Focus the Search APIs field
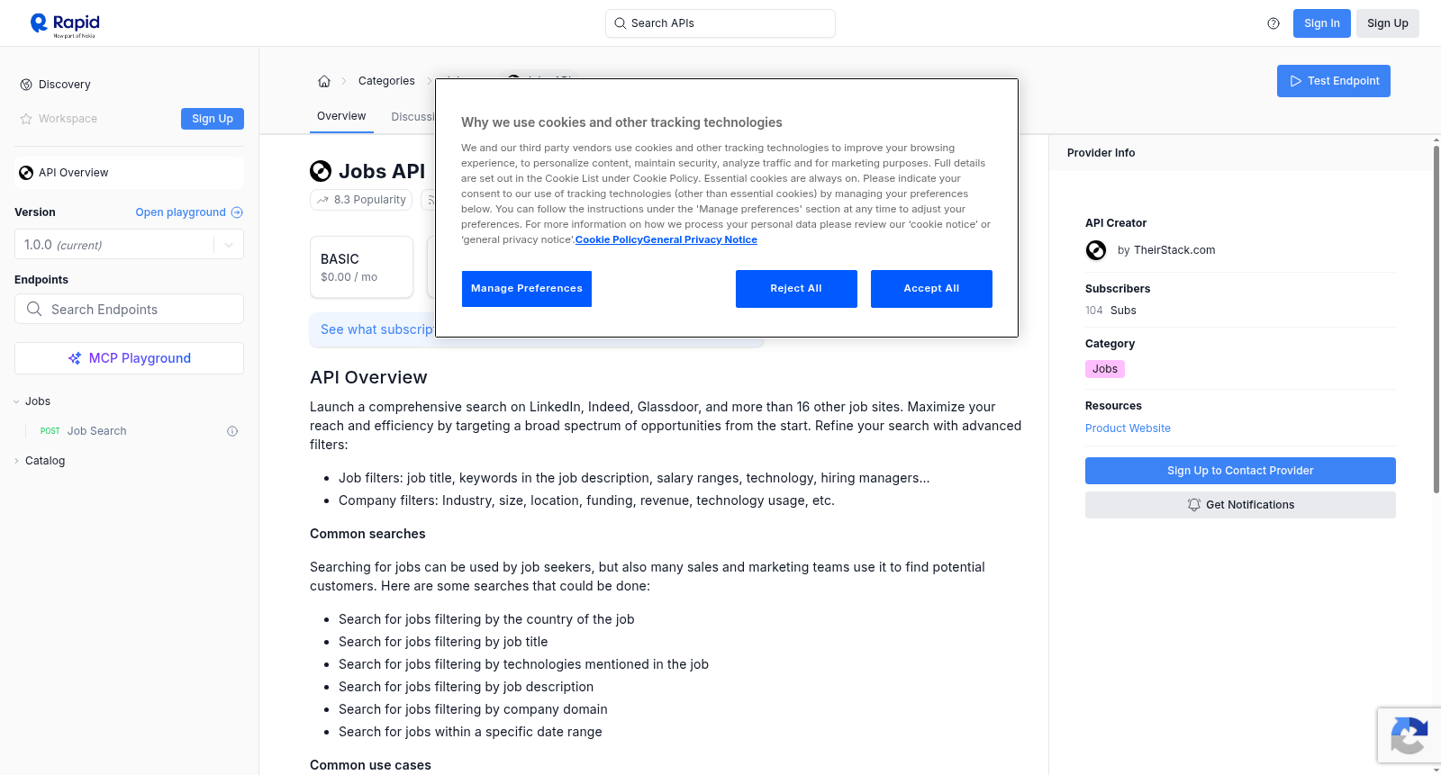The image size is (1441, 775). click(720, 23)
